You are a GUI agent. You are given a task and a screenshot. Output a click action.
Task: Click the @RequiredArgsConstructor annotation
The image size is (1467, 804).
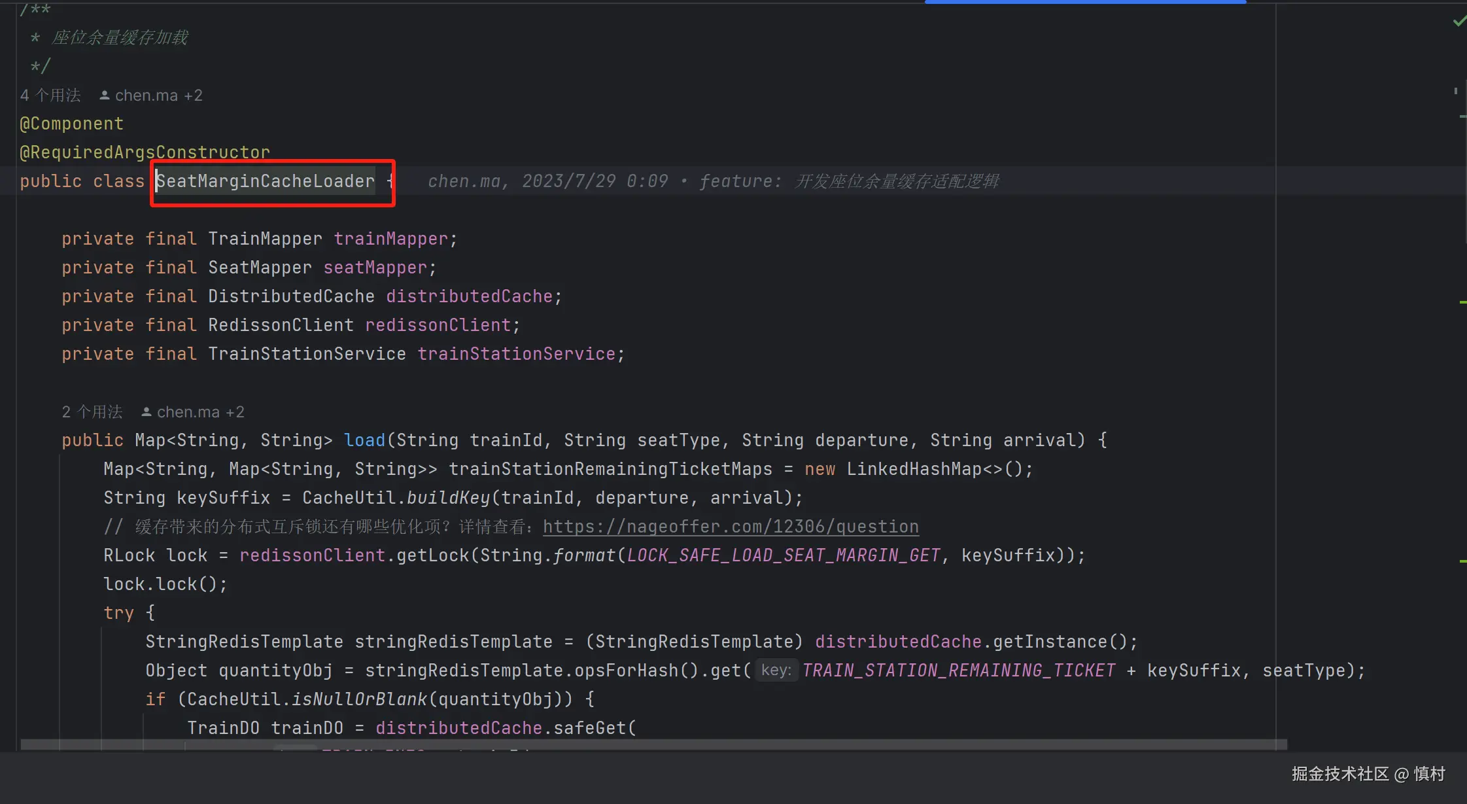(145, 152)
